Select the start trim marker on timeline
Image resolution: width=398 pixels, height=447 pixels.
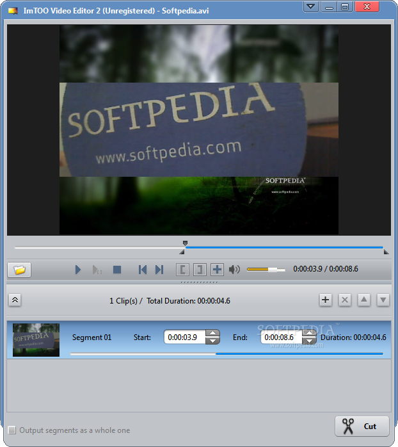coord(182,252)
